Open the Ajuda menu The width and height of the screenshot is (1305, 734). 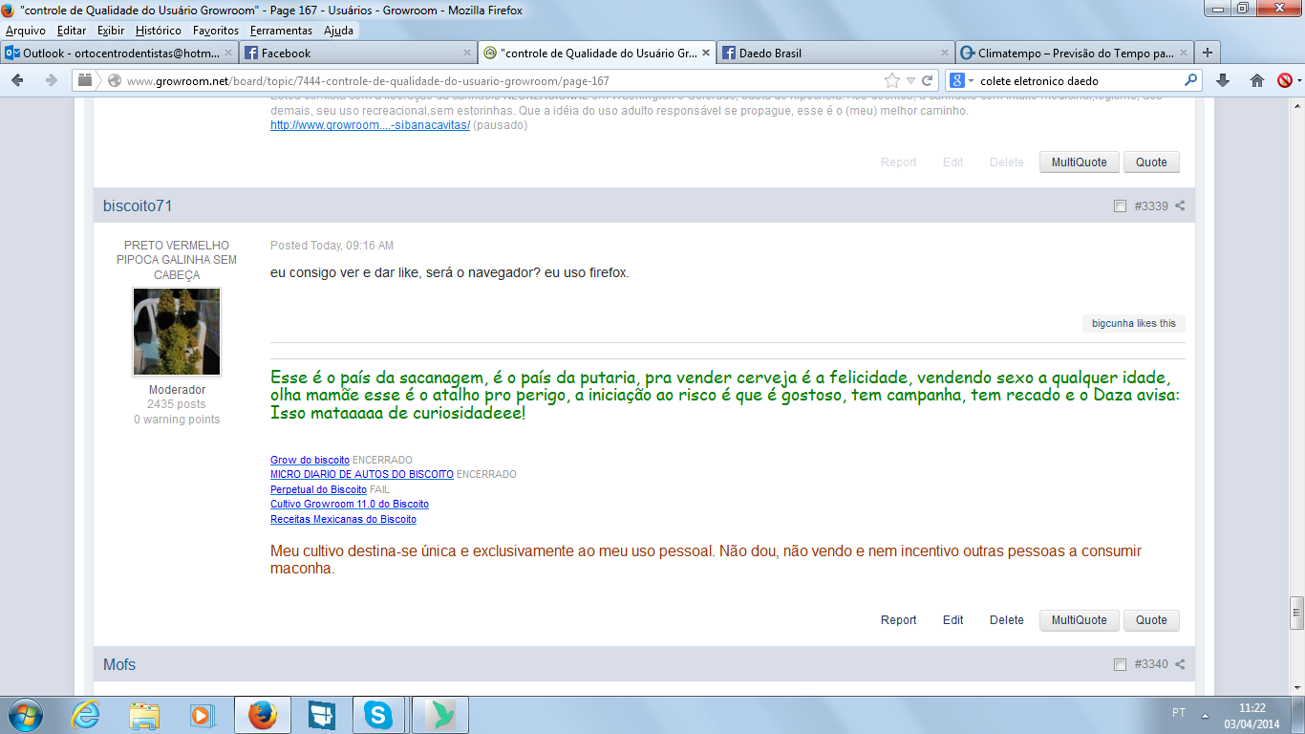[338, 31]
